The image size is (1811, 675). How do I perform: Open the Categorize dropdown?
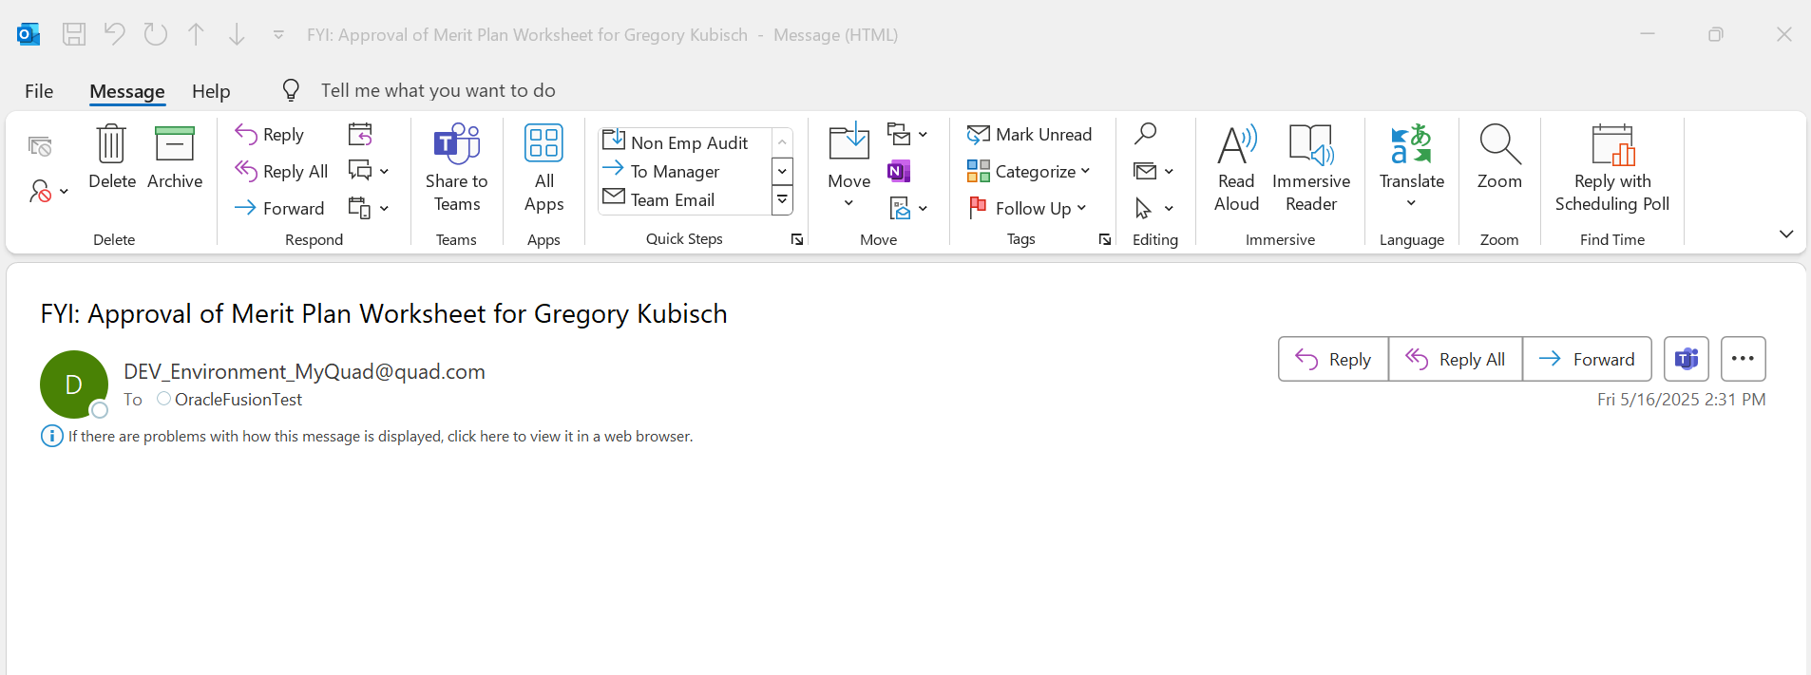click(1029, 172)
